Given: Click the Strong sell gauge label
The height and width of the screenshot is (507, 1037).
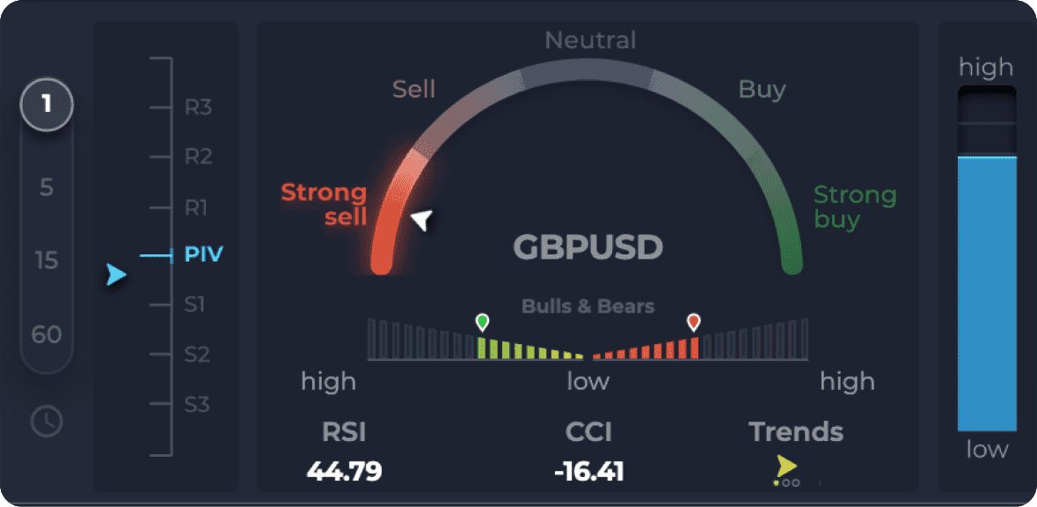Looking at the screenshot, I should coord(324,204).
